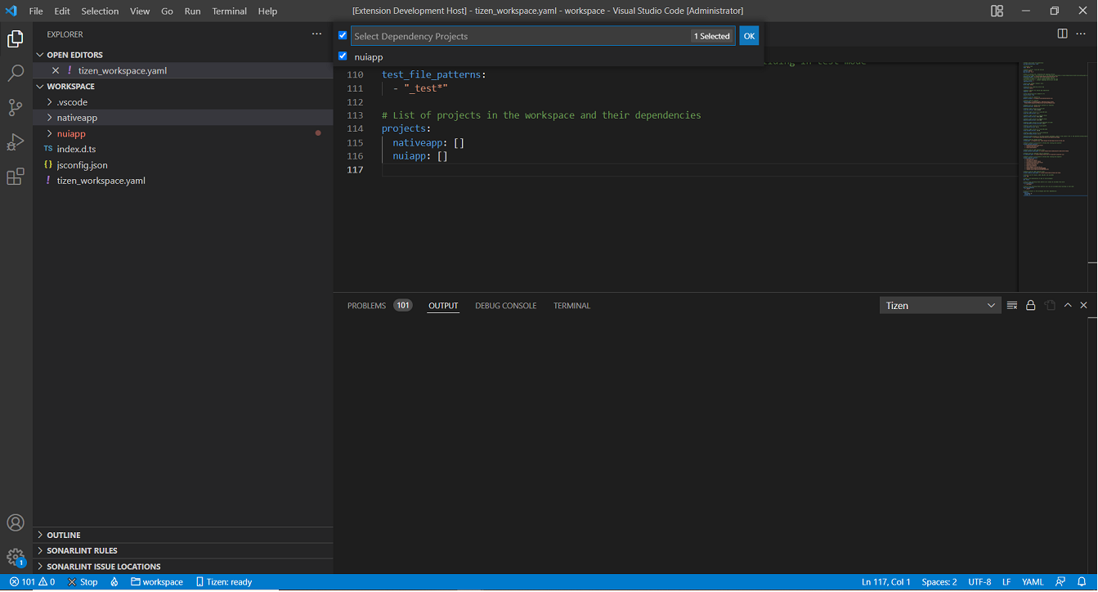Switch to the PROBLEMS tab
The height and width of the screenshot is (592, 1098).
click(365, 305)
